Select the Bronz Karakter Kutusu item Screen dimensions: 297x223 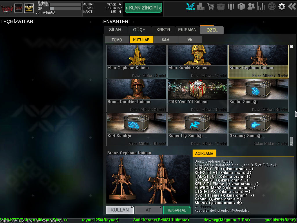136,95
